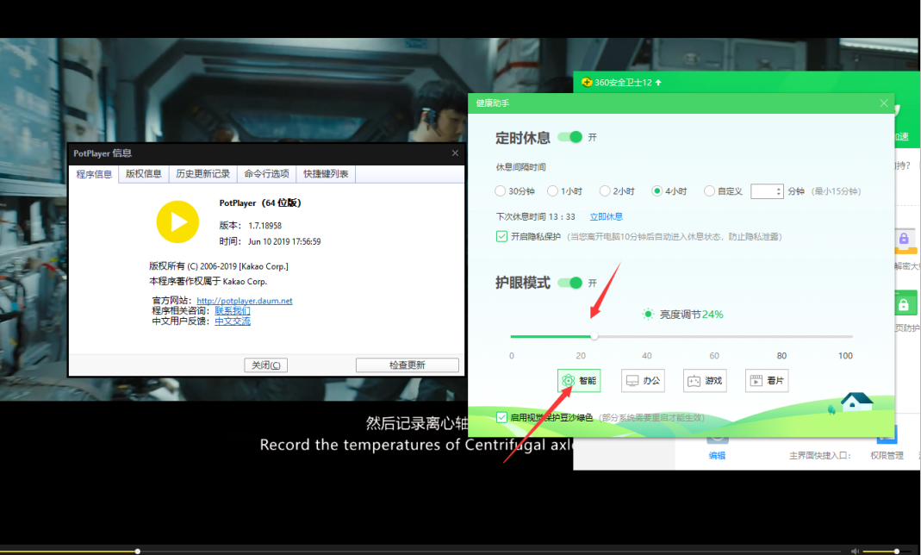Toggle the 护眼模式 switch off
Viewport: 921px width, 555px height.
pos(569,281)
